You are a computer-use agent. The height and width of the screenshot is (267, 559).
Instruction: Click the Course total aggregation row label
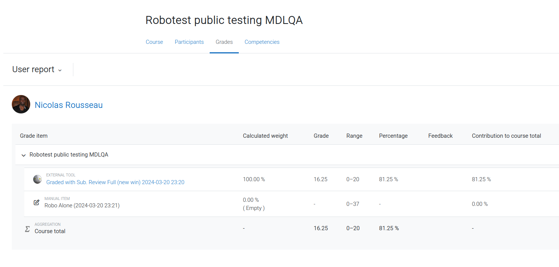[x=50, y=231]
